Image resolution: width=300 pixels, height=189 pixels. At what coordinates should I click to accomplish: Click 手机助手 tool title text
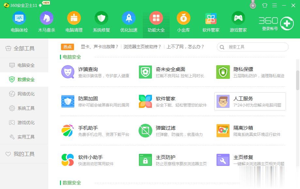pos(88,128)
